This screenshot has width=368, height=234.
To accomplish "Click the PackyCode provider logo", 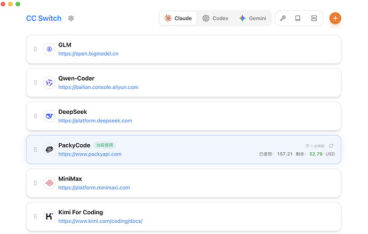I will coord(49,150).
